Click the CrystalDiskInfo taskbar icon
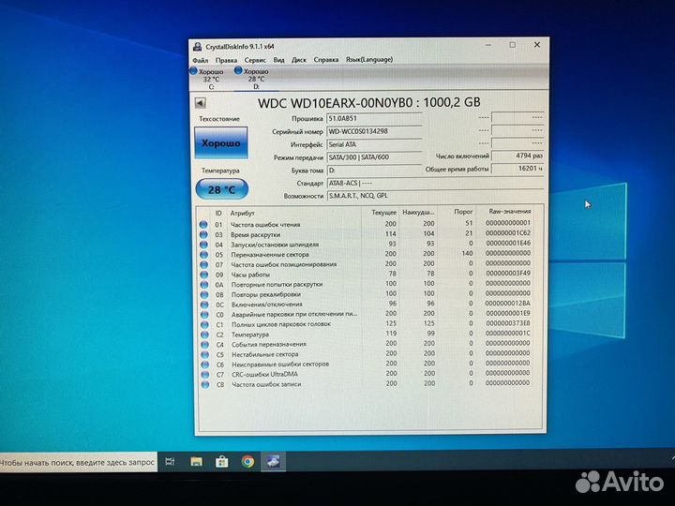 click(273, 462)
